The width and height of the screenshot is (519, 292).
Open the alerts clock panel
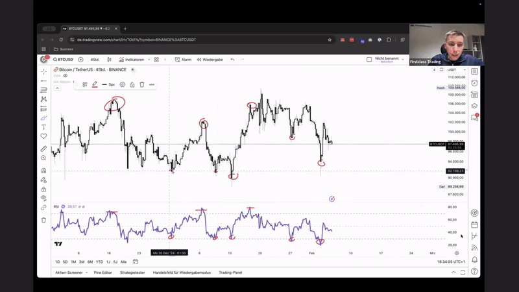pos(475,83)
